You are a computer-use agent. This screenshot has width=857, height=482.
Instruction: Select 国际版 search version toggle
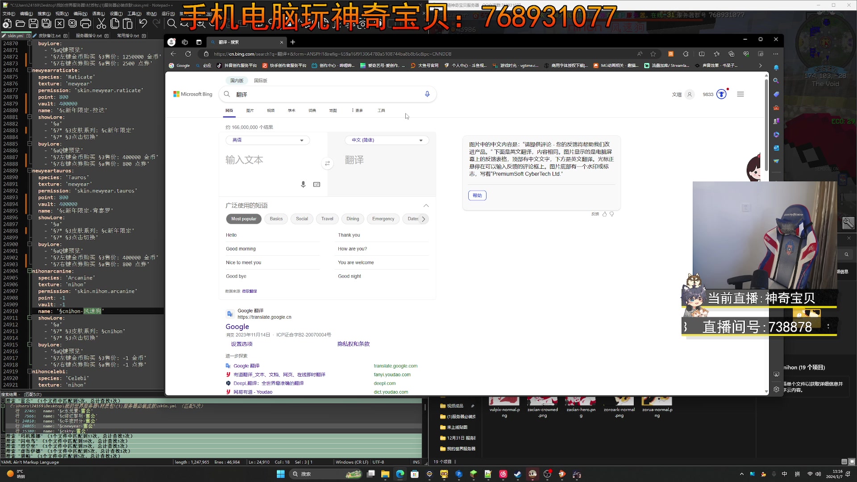(x=260, y=81)
